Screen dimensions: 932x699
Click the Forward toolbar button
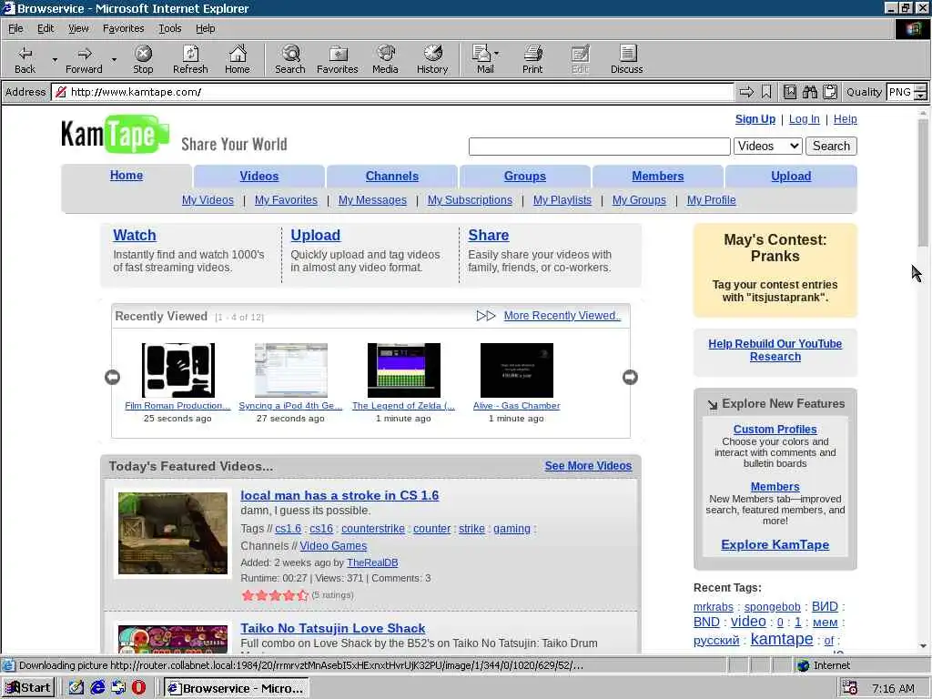click(x=84, y=59)
